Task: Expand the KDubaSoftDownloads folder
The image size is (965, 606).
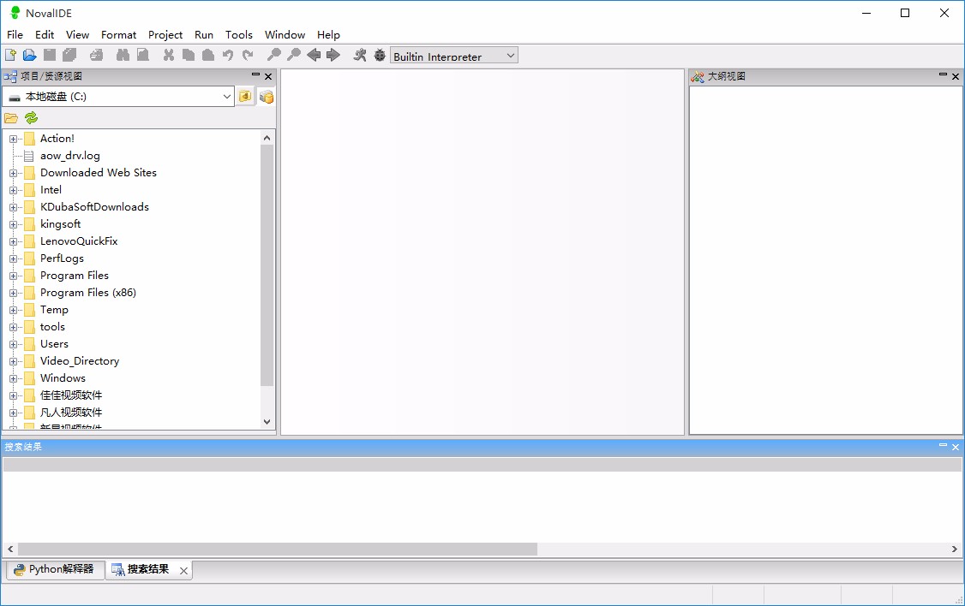Action: (x=13, y=208)
